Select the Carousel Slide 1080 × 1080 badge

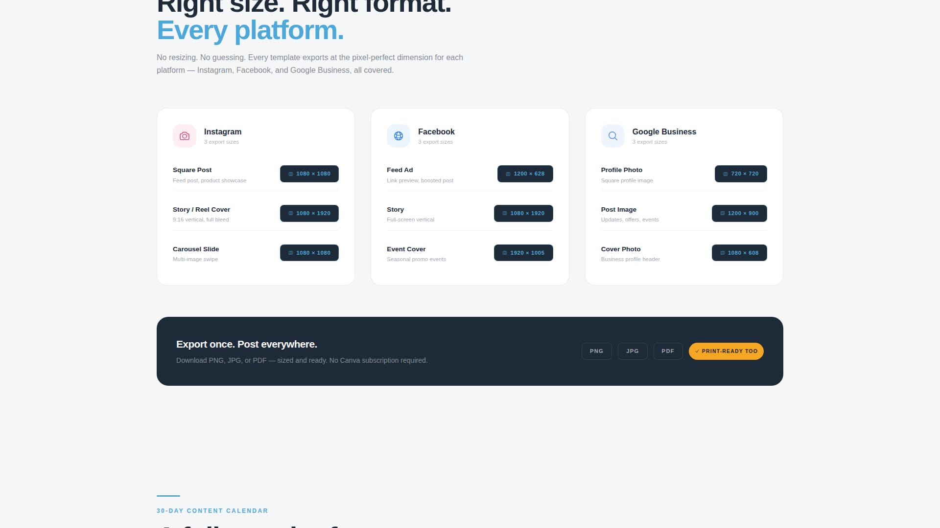tap(309, 253)
